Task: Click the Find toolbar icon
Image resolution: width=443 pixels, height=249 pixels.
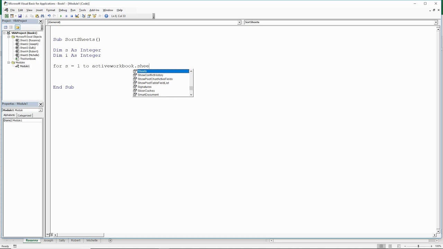Action: click(42, 16)
